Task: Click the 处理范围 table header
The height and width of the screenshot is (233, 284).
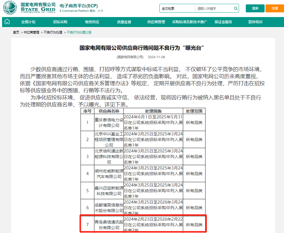Action: click(194, 111)
